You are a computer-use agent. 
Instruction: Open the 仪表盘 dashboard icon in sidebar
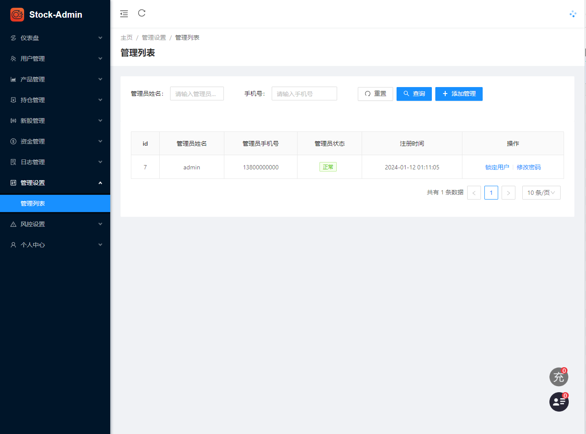[13, 38]
